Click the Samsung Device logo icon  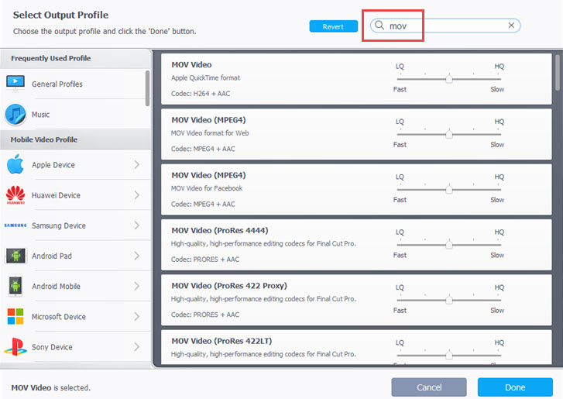15,225
